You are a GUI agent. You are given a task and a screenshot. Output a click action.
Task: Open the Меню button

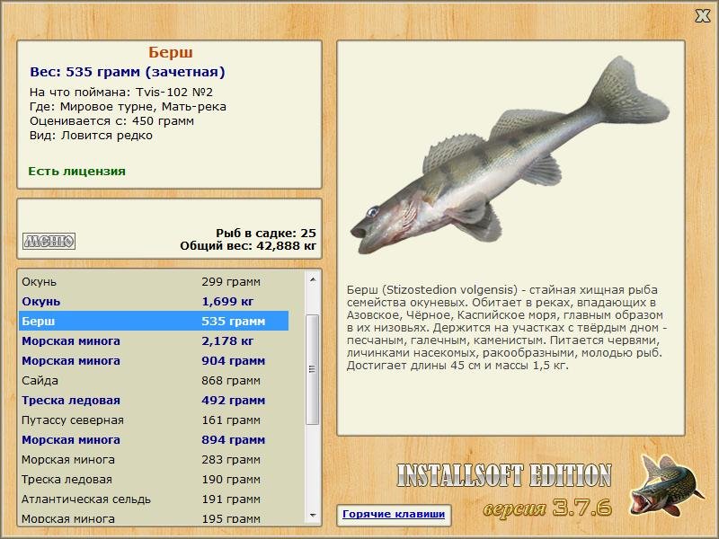49,241
